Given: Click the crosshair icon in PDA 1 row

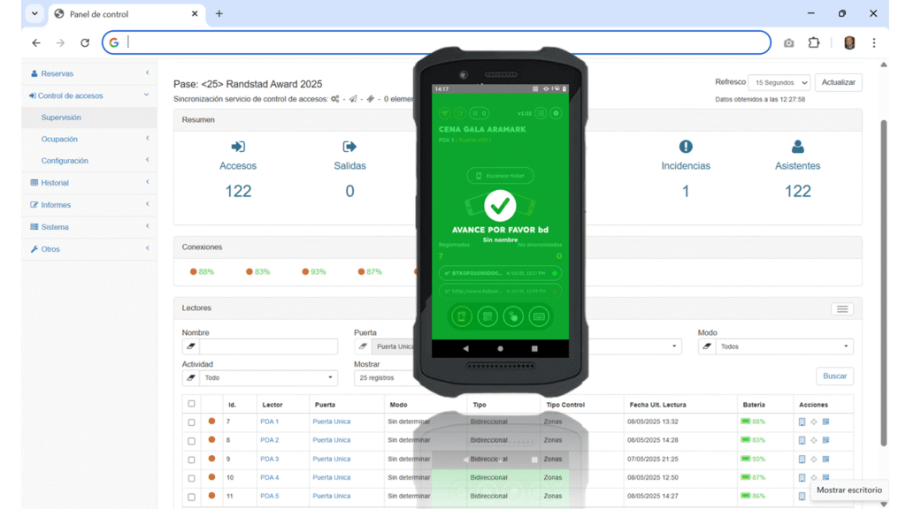Looking at the screenshot, I should pyautogui.click(x=814, y=422).
